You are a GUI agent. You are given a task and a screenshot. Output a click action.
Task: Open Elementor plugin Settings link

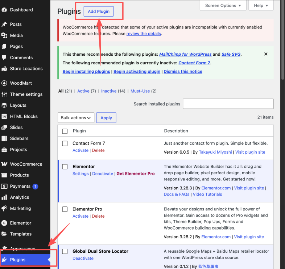click(81, 174)
